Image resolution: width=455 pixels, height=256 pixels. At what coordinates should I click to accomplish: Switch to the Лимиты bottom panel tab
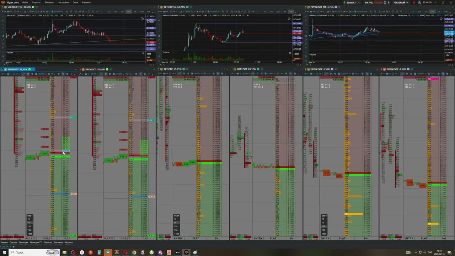click(x=48, y=242)
